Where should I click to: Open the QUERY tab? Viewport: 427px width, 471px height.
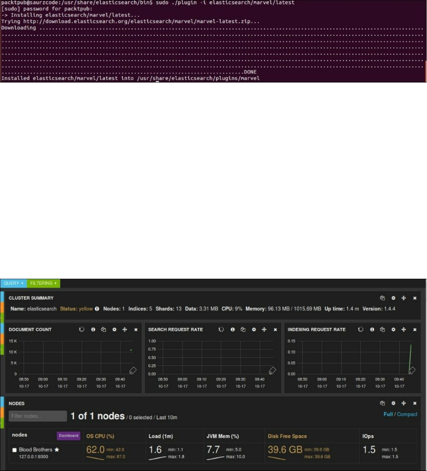click(x=13, y=283)
